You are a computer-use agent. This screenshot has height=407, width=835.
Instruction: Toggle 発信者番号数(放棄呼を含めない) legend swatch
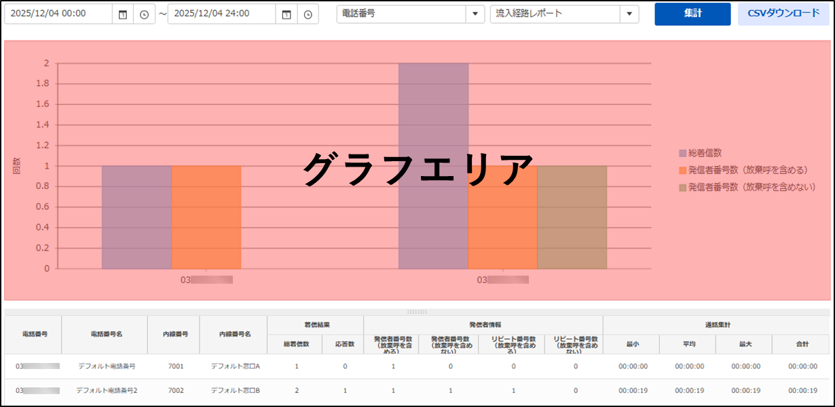coord(682,187)
